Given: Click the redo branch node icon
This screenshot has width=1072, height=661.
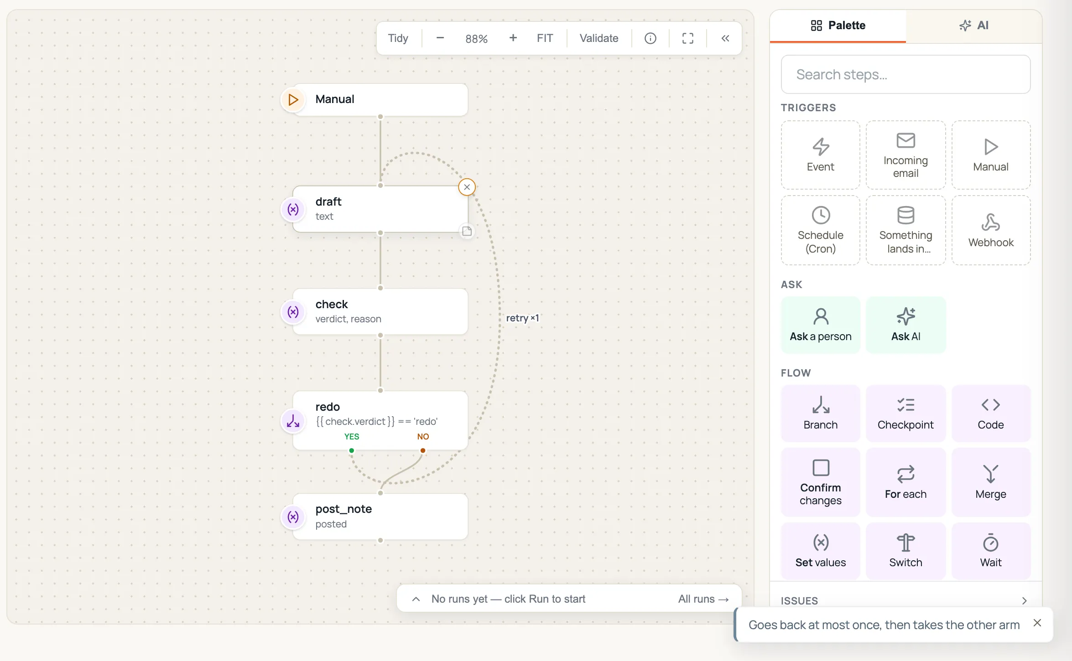Looking at the screenshot, I should pos(293,421).
